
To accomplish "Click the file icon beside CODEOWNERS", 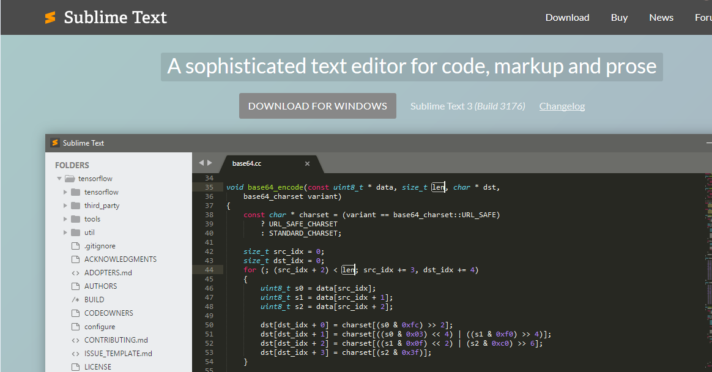I will pyautogui.click(x=75, y=313).
